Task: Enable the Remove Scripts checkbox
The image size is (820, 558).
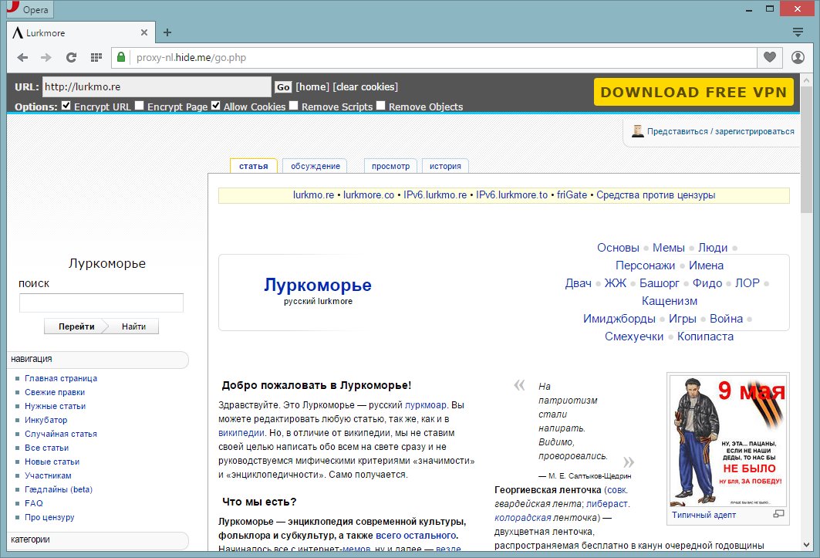Action: [294, 106]
